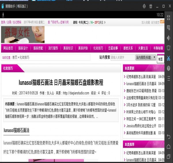Click the http://daqianstudio.com source link

(76, 93)
